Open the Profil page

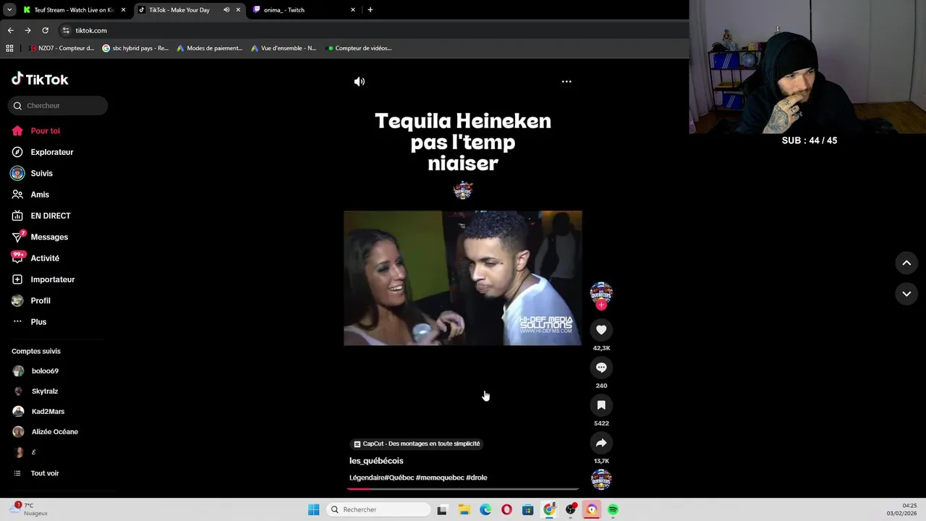[31, 300]
